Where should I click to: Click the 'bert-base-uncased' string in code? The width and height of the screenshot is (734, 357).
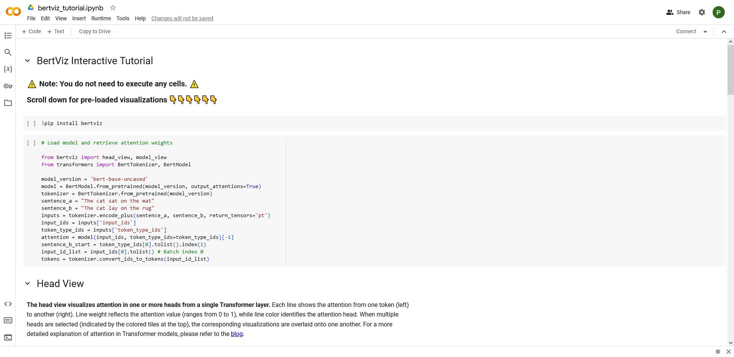point(119,179)
